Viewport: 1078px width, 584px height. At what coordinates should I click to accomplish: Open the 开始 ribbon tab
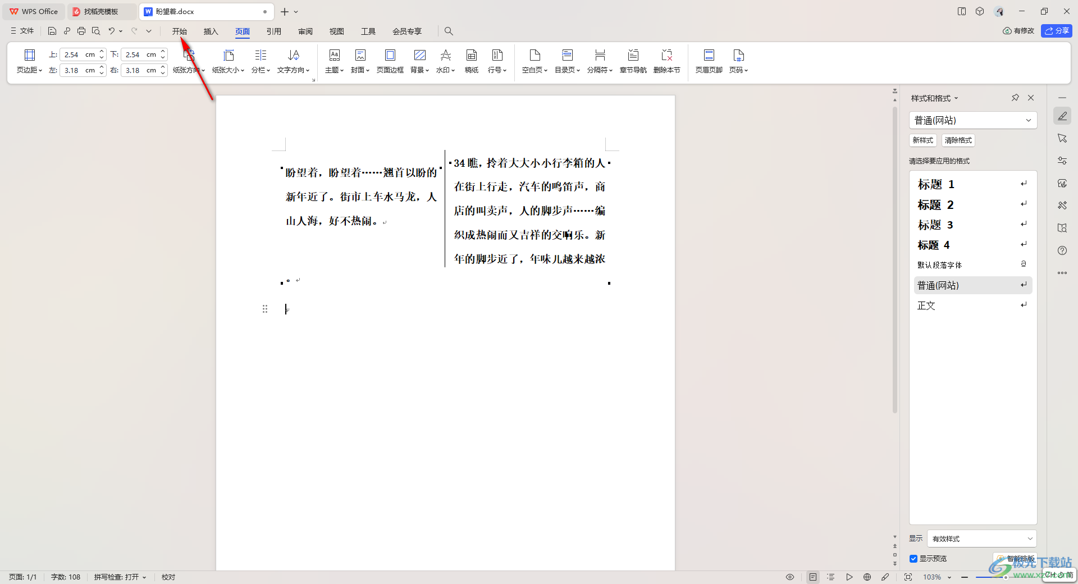[180, 31]
